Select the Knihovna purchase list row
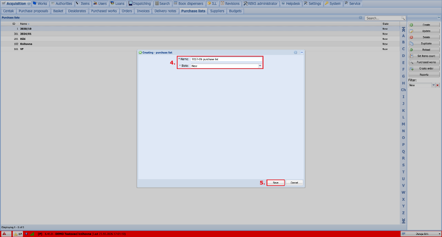Screen dimensions: 442x237 [200, 44]
